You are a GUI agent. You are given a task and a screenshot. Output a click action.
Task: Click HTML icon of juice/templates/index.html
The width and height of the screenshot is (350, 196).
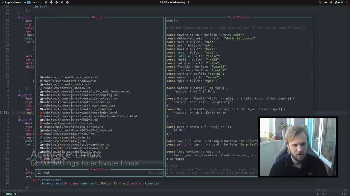point(41,113)
